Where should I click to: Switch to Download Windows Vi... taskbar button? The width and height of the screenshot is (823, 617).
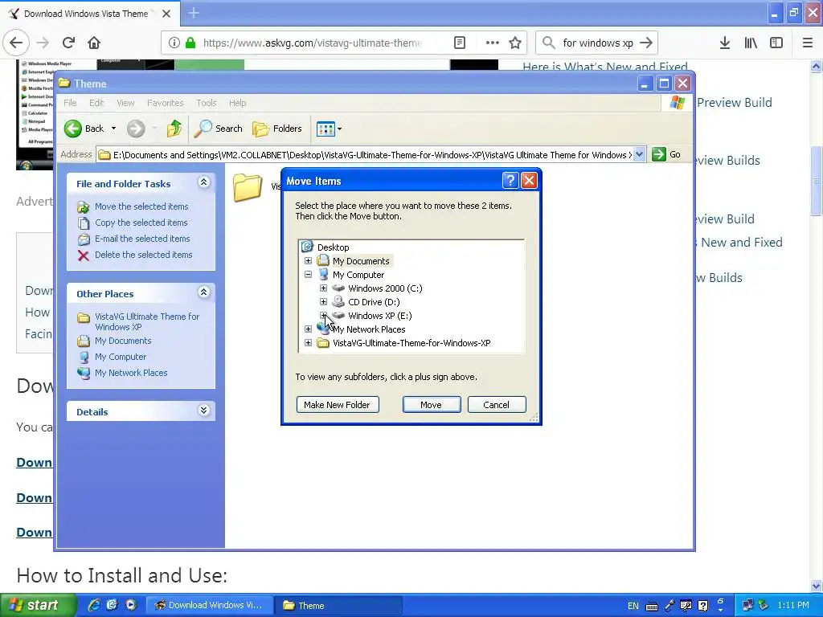coord(208,605)
